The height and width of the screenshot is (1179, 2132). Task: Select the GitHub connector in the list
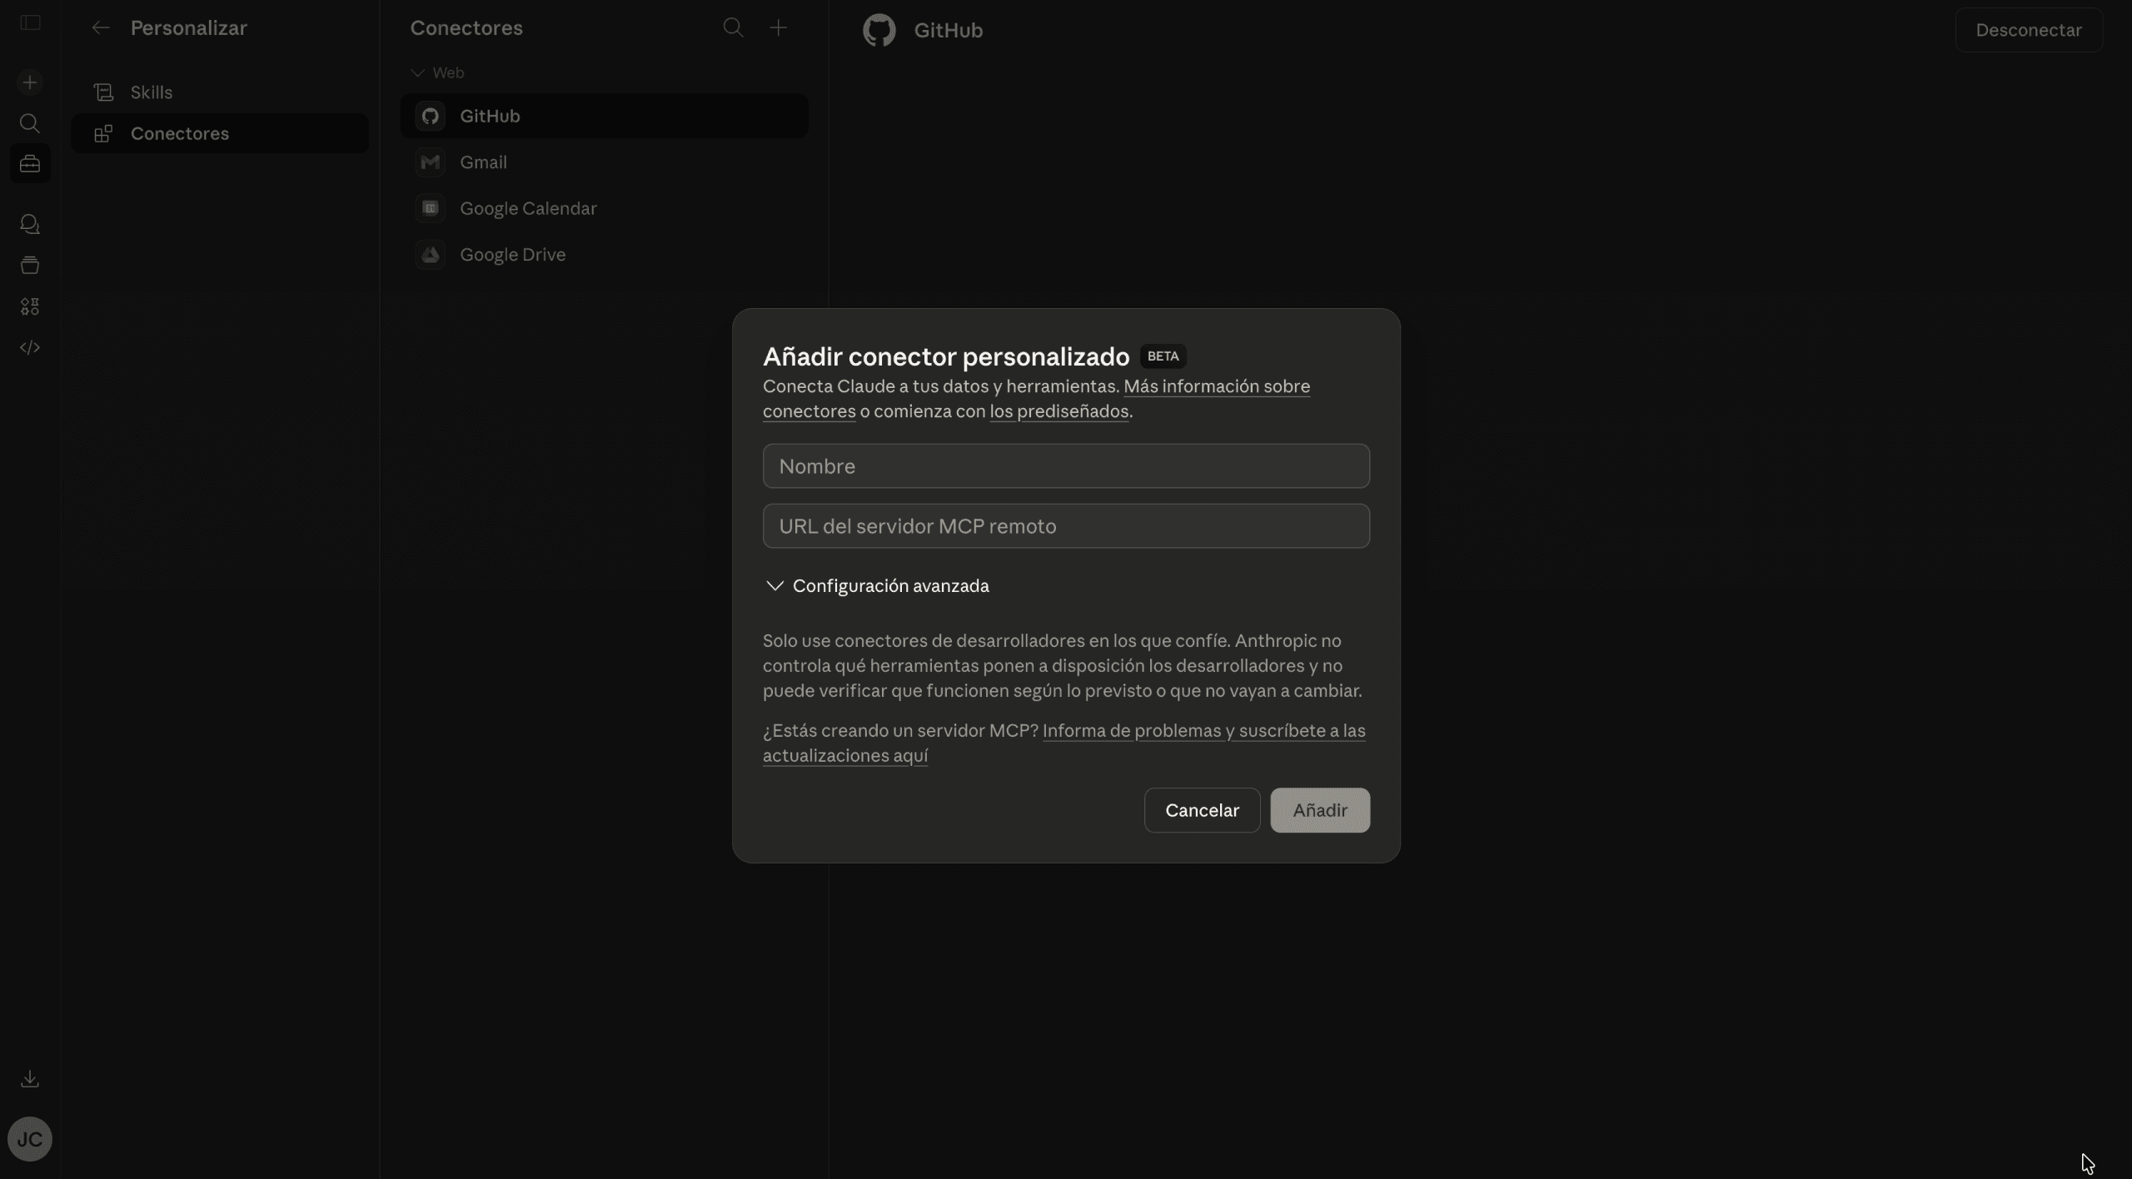(489, 116)
